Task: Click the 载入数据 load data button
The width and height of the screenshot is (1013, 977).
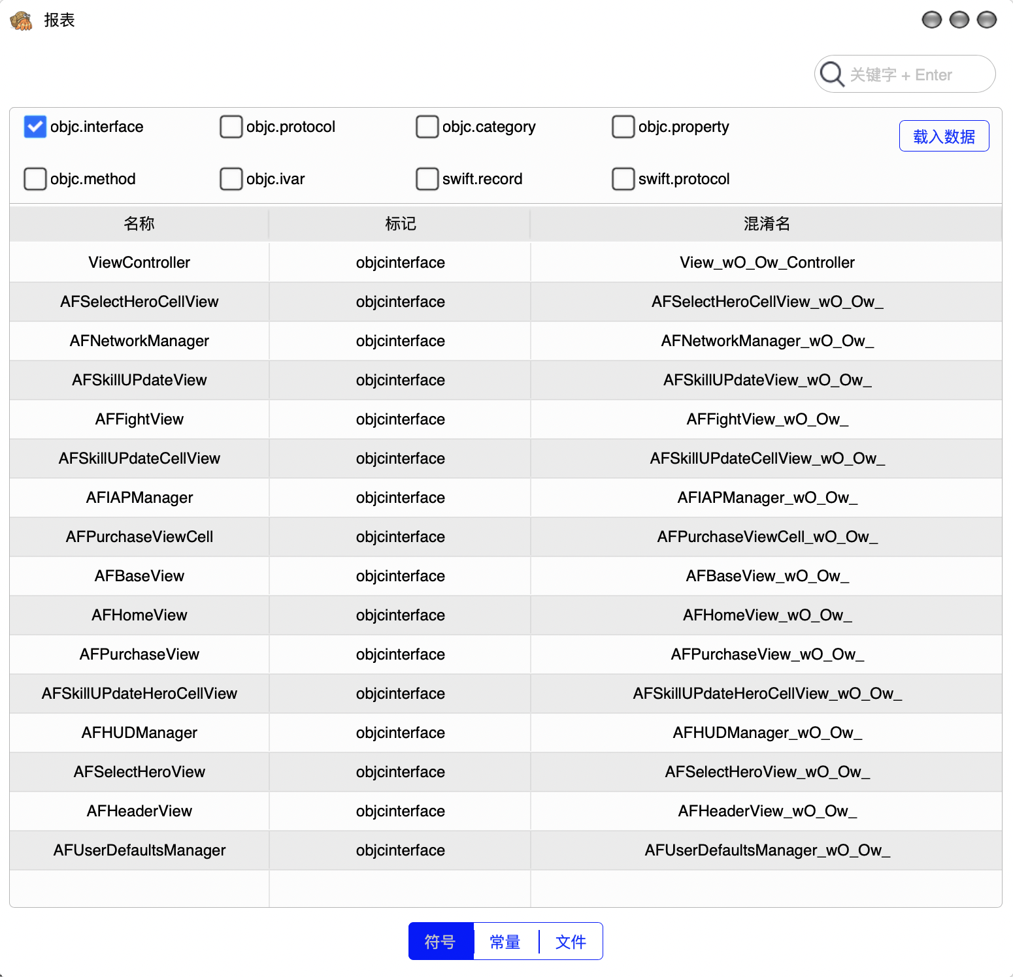Action: [944, 136]
